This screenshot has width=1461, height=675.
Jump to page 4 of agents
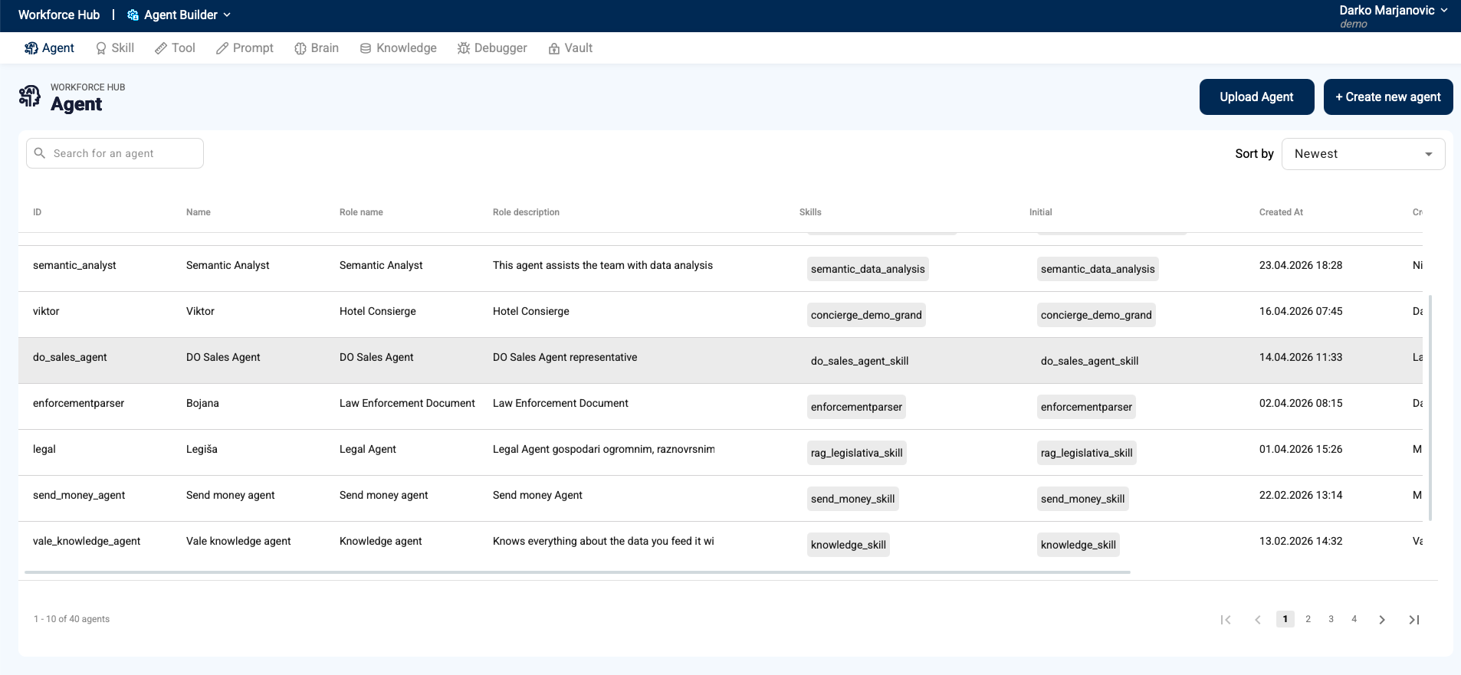coord(1354,619)
